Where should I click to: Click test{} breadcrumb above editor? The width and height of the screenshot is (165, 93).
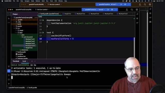click(x=40, y=17)
